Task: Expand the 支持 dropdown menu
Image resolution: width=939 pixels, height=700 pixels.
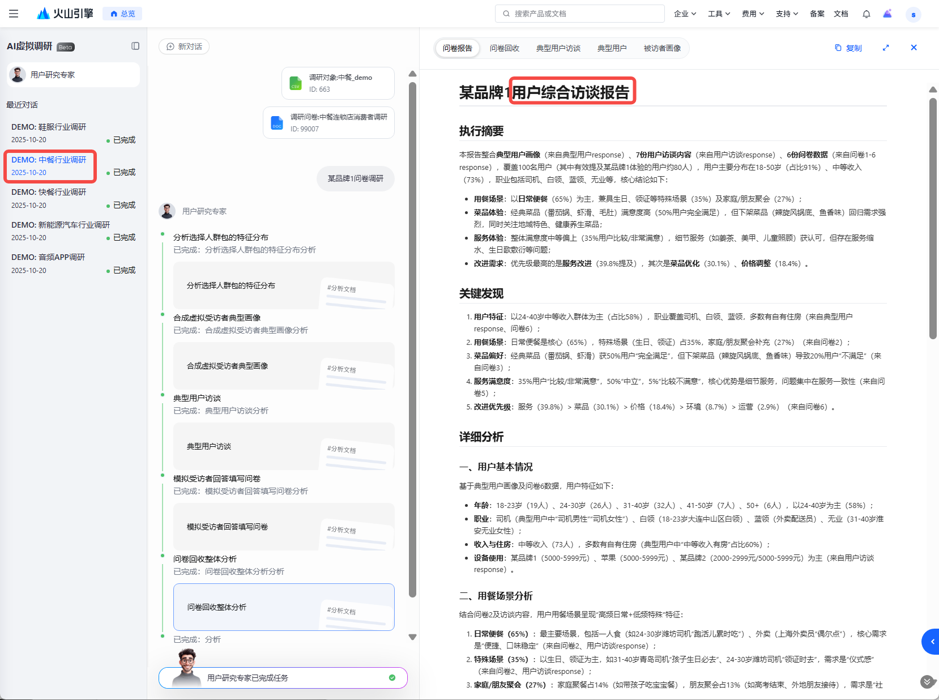Action: (x=787, y=14)
